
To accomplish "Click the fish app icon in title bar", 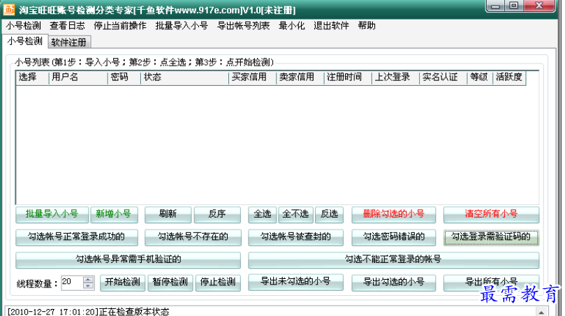I will tap(9, 9).
